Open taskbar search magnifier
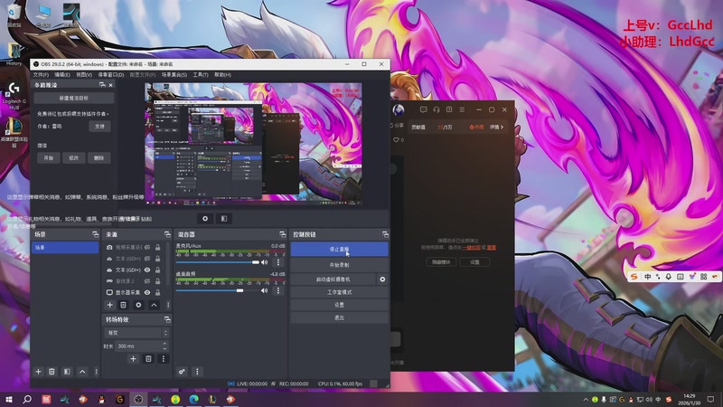 (27, 399)
